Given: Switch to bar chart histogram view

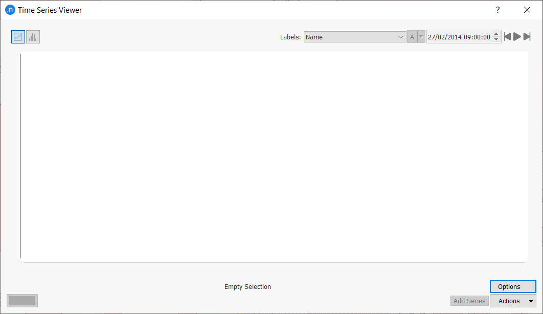Looking at the screenshot, I should click(33, 37).
